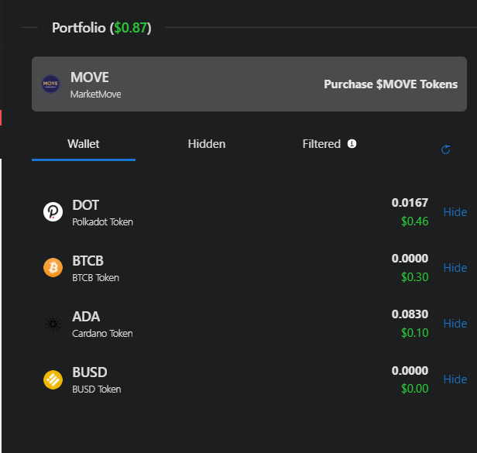Click Purchase $MOVE Tokens
Screen dimensions: 477x453
point(390,84)
